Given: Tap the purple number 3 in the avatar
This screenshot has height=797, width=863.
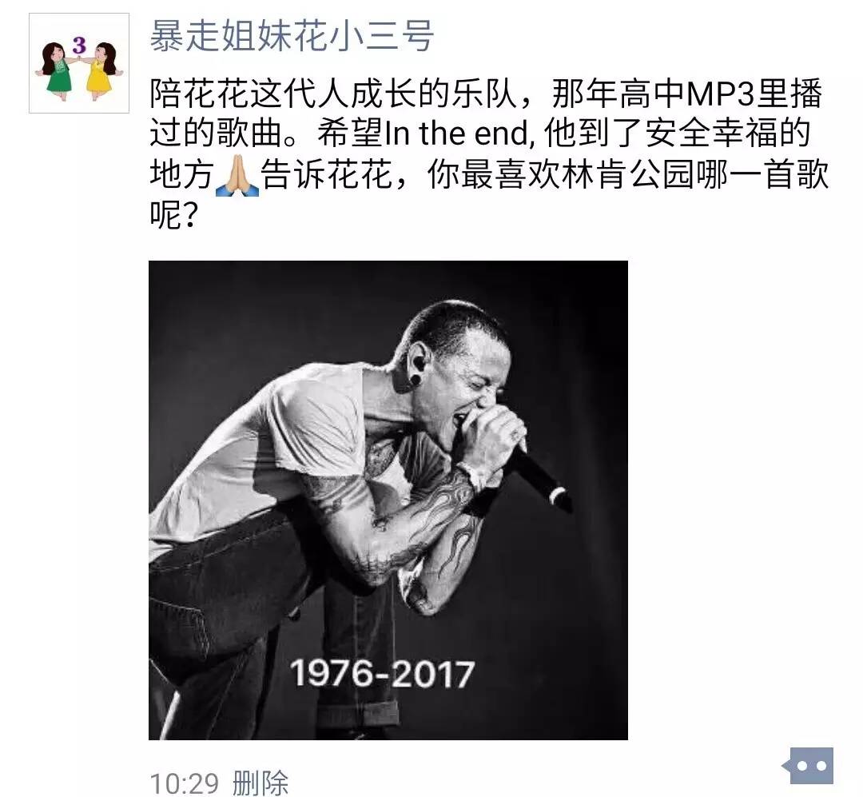Looking at the screenshot, I should point(79,45).
